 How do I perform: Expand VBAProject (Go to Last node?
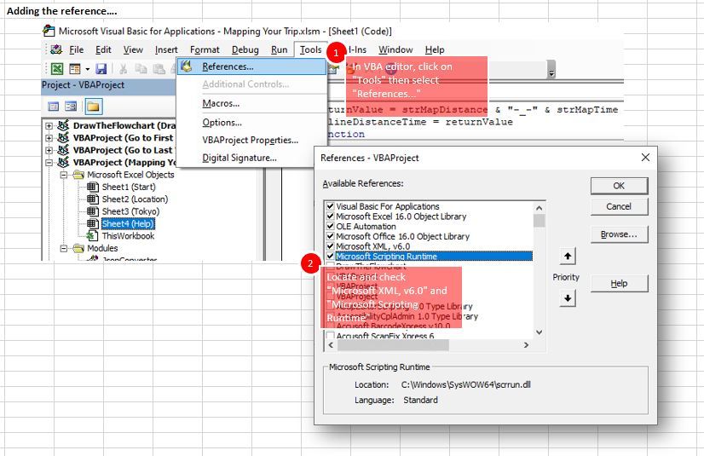coord(49,150)
